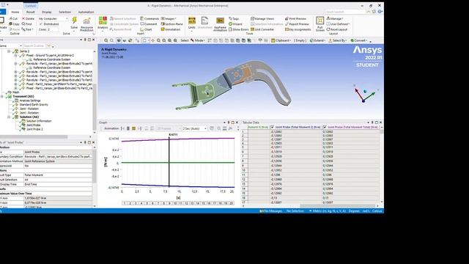Open the 2 Sec (Auto) dropdown

click(x=194, y=128)
